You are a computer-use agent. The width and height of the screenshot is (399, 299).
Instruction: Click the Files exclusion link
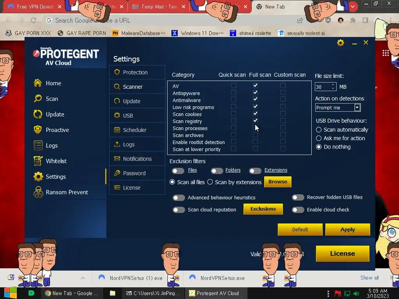point(192,170)
